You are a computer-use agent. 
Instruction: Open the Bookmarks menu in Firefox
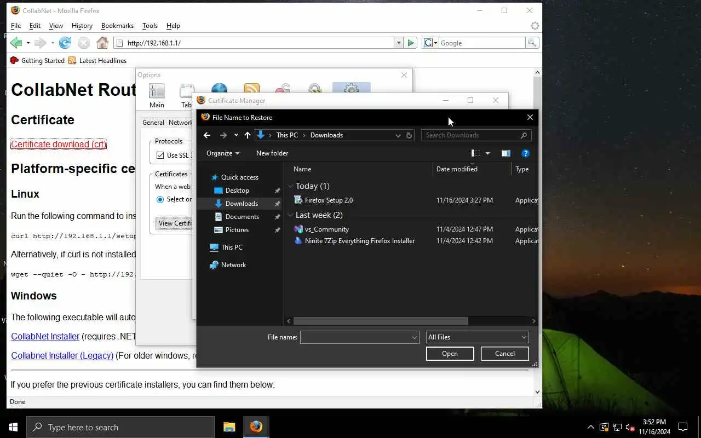point(117,26)
